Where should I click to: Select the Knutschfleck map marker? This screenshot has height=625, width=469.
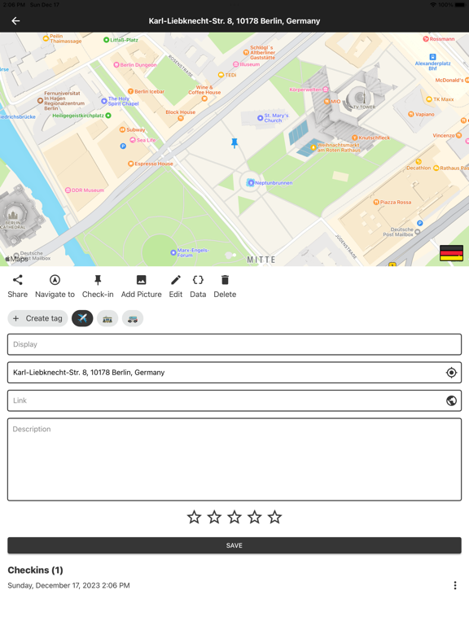[x=354, y=138]
